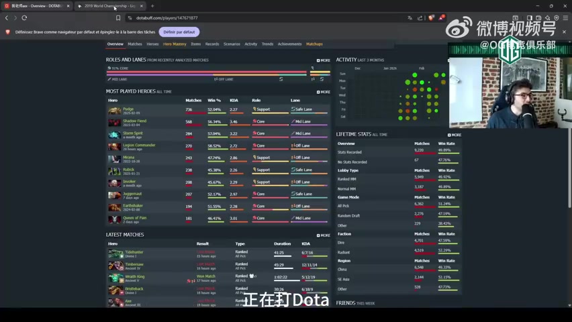Image resolution: width=572 pixels, height=322 pixels.
Task: Open the Matchups tab
Action: 314,44
